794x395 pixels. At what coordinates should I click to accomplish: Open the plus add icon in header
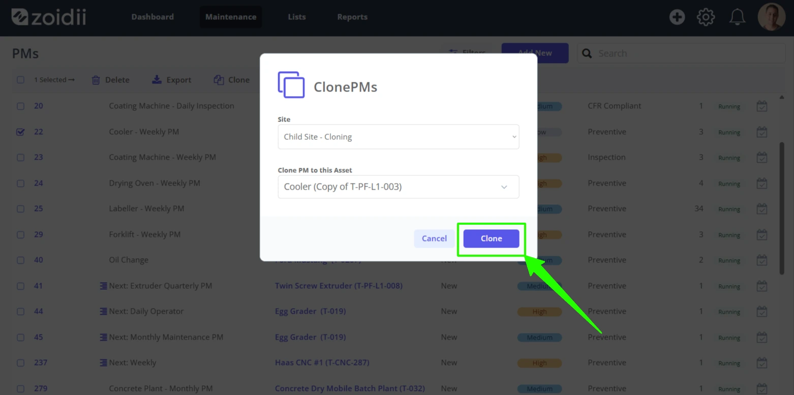coord(677,17)
